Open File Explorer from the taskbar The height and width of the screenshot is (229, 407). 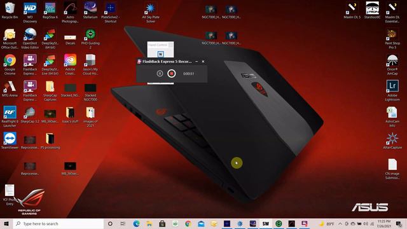tap(149, 223)
